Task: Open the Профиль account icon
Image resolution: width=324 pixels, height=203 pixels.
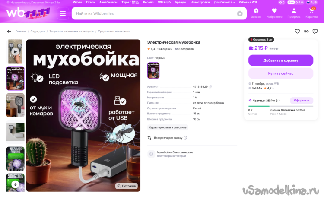Action: (294, 13)
